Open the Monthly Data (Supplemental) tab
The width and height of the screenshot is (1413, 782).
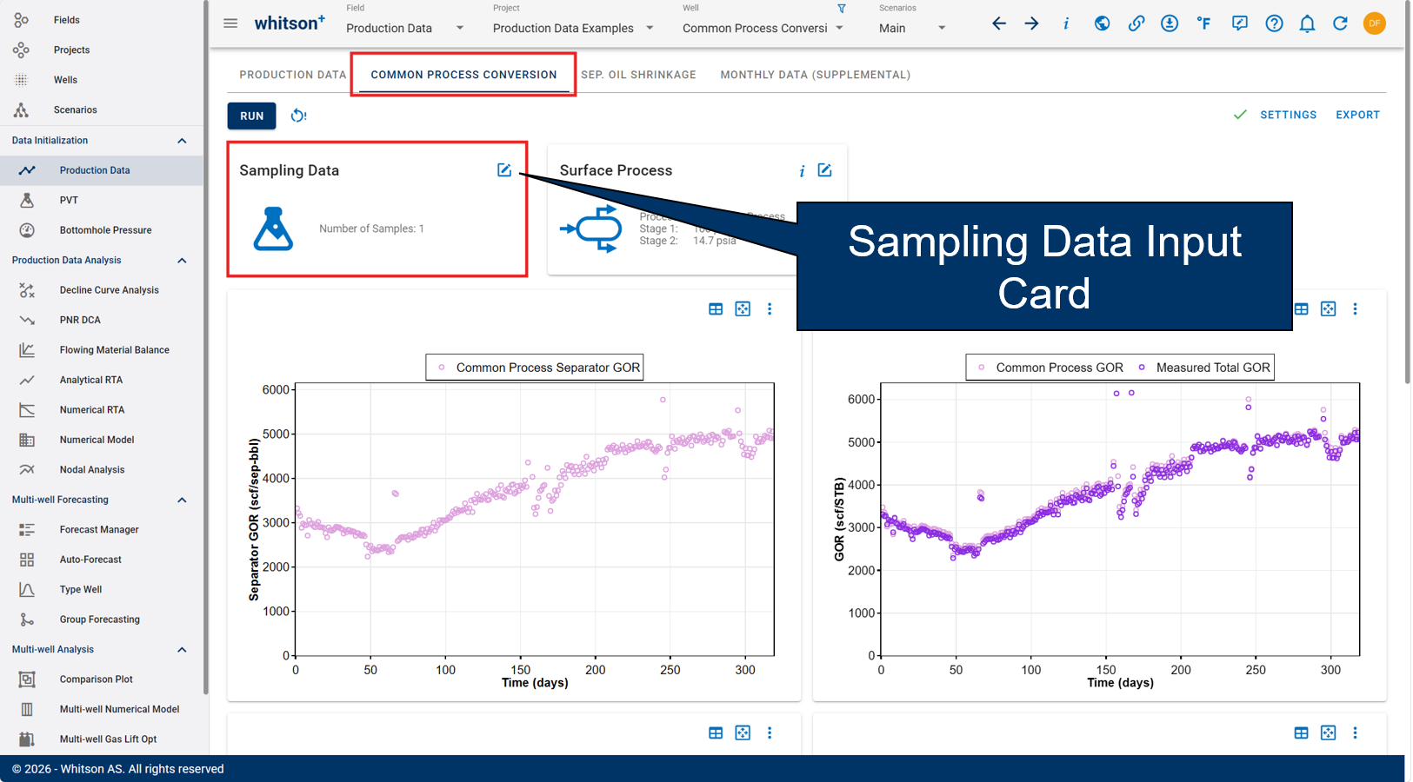click(x=815, y=75)
